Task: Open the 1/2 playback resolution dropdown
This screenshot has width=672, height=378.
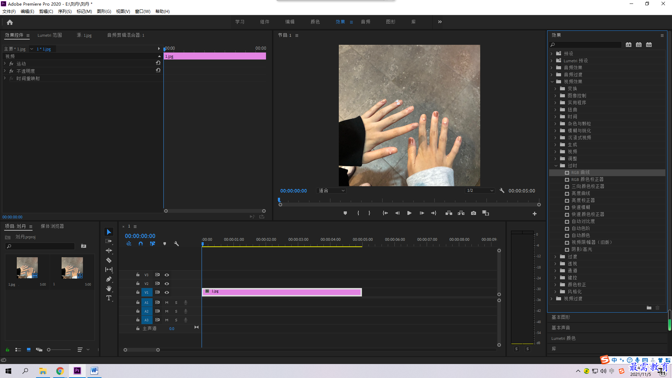Action: tap(480, 191)
